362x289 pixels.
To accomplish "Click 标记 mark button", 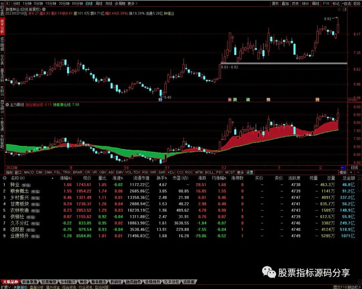I will click(336, 3).
